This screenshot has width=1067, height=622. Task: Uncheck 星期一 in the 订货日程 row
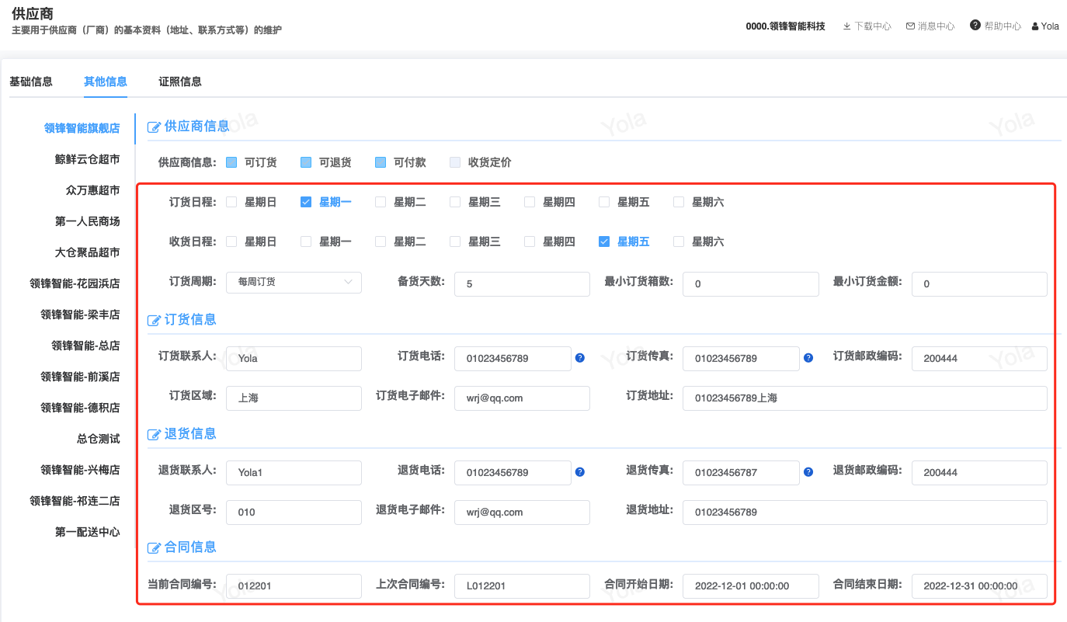[306, 202]
